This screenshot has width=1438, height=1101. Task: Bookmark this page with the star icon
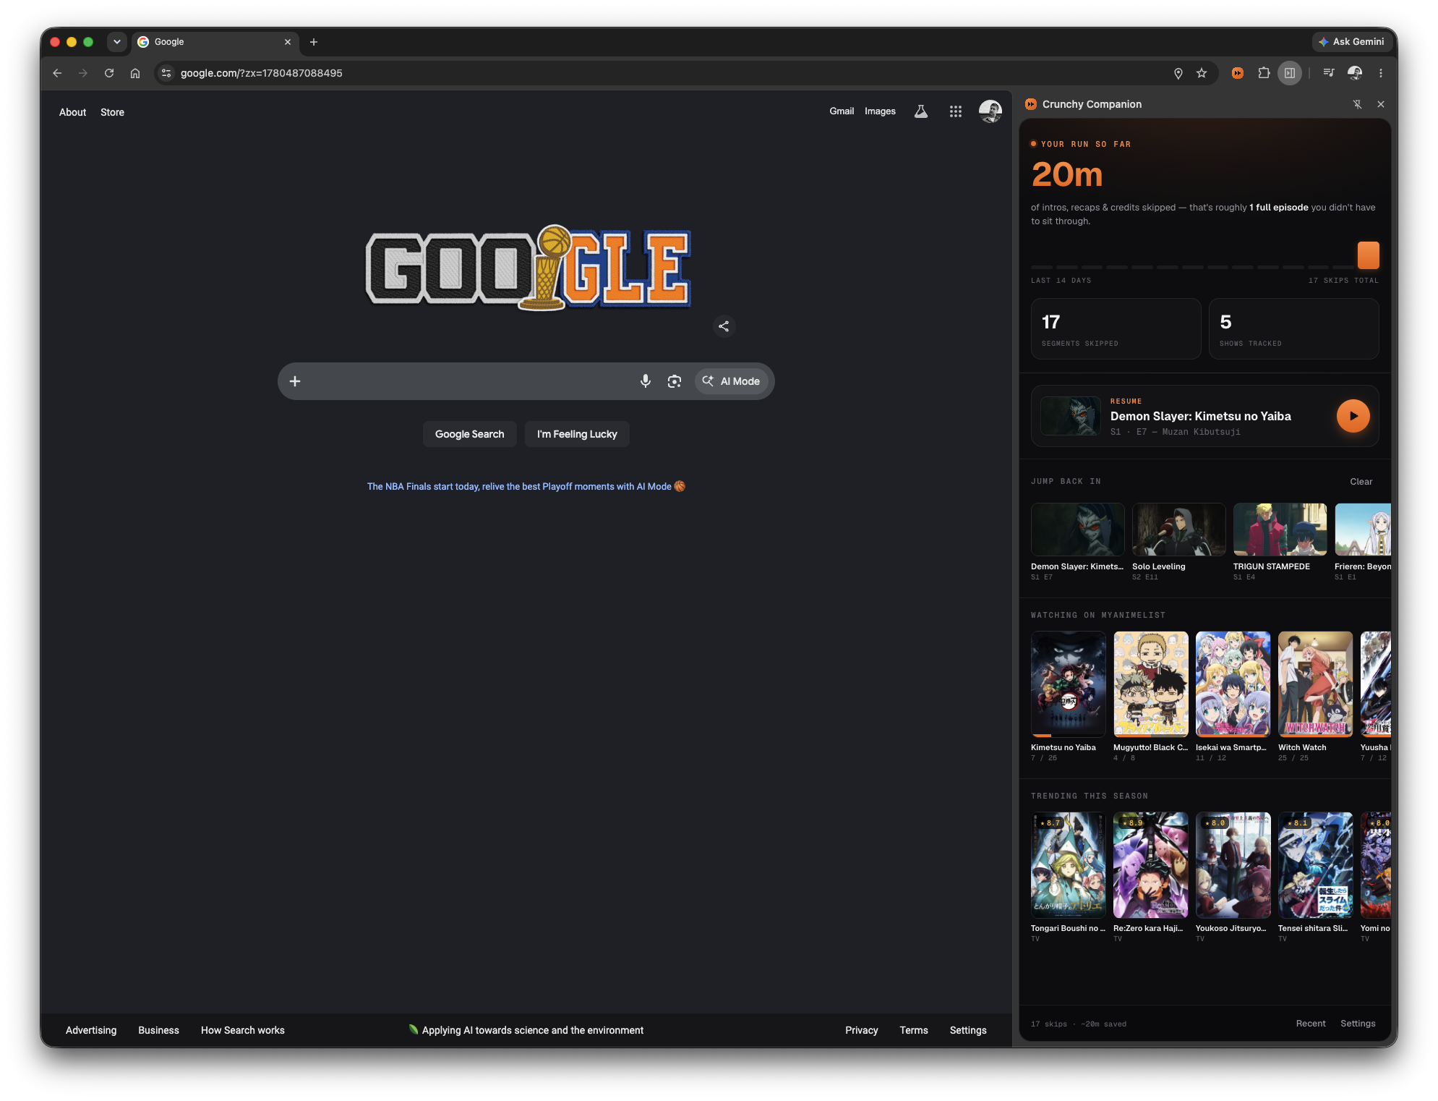(x=1202, y=73)
